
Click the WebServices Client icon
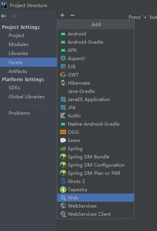coord(63,214)
